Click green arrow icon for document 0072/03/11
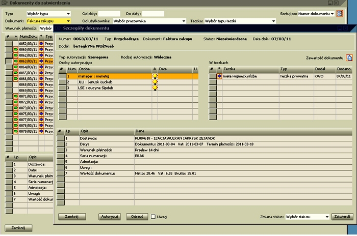Image resolution: width=357 pixels, height=236 pixels. click(x=15, y=102)
